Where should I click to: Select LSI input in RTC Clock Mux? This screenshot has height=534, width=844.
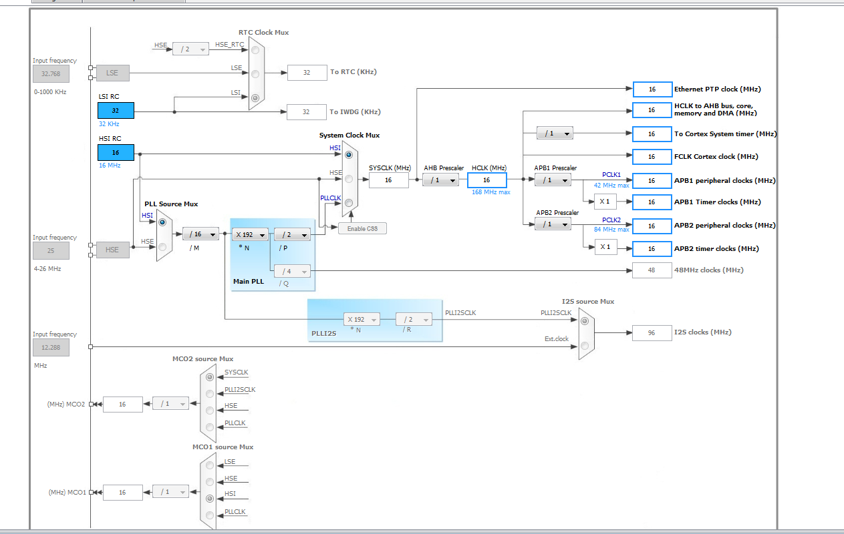tap(255, 97)
